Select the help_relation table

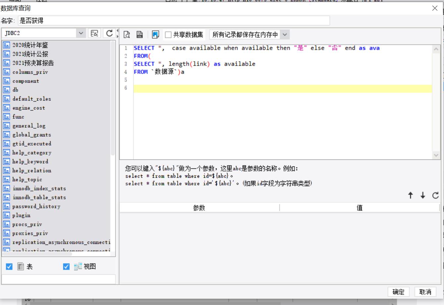(x=32, y=170)
